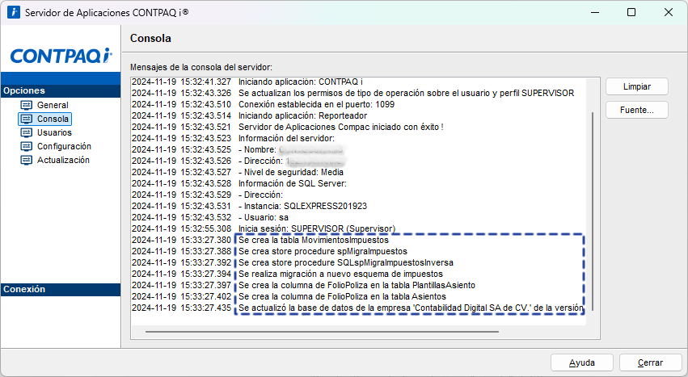
Task: Click the Usuarios option icon
Action: pyautogui.click(x=27, y=132)
